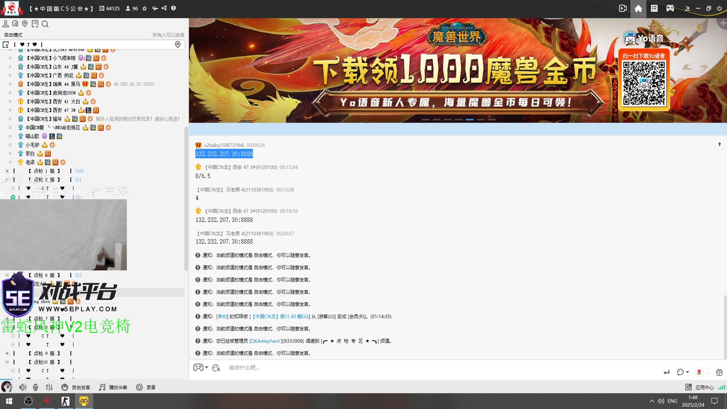Select user 李白 in the member list
This screenshot has height=409, width=727.
(30, 154)
